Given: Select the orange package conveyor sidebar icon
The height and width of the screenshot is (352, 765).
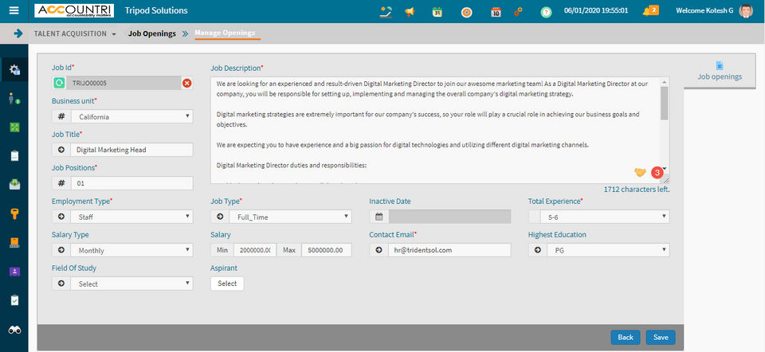Looking at the screenshot, I should [14, 242].
